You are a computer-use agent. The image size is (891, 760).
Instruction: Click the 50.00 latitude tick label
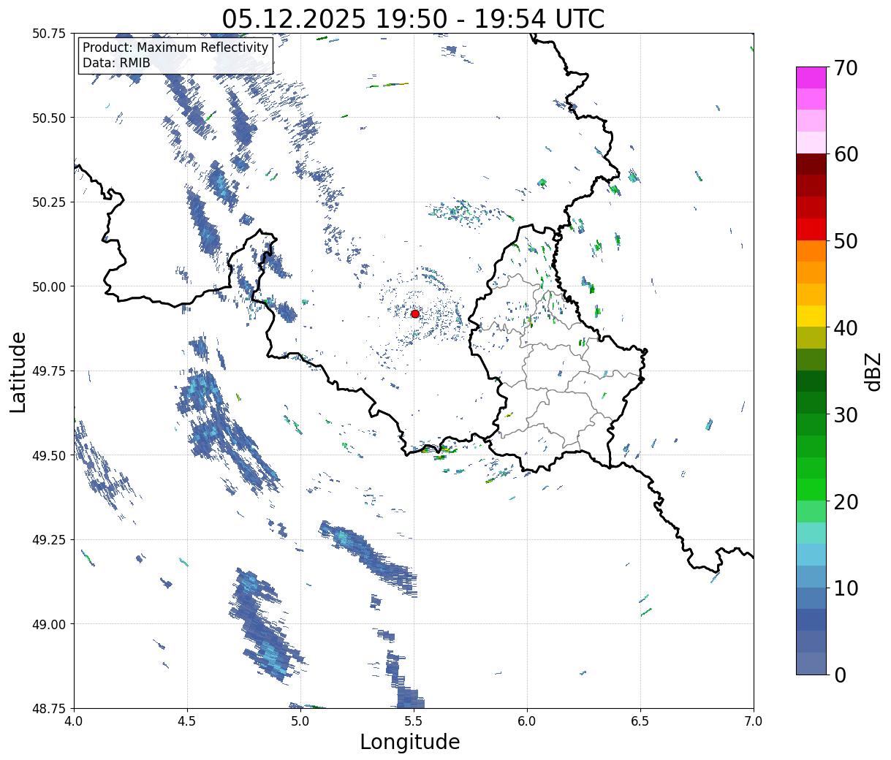point(49,286)
